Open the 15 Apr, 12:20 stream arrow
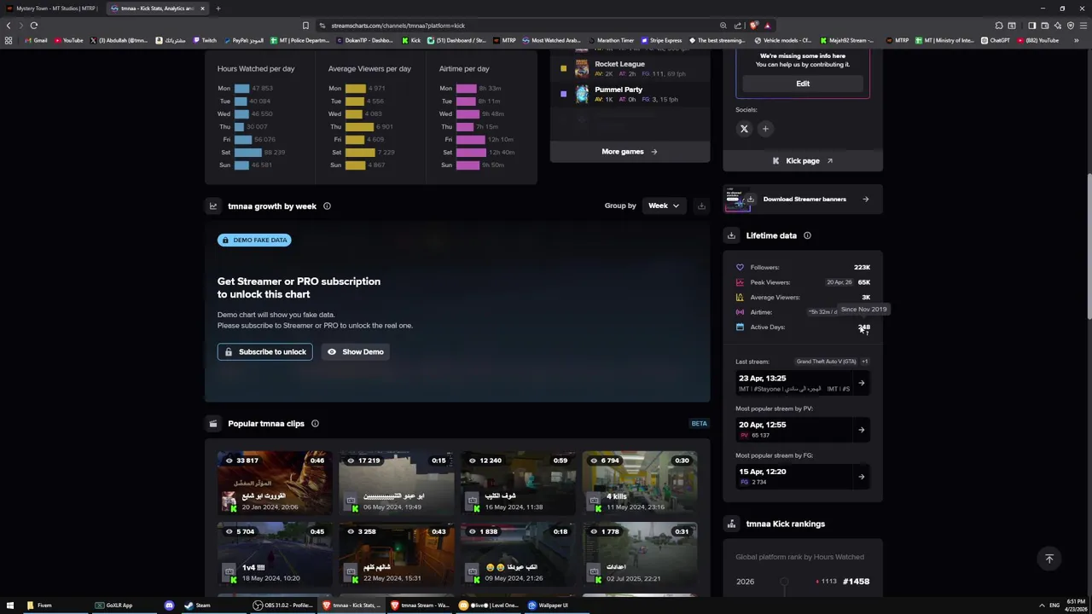 click(861, 477)
